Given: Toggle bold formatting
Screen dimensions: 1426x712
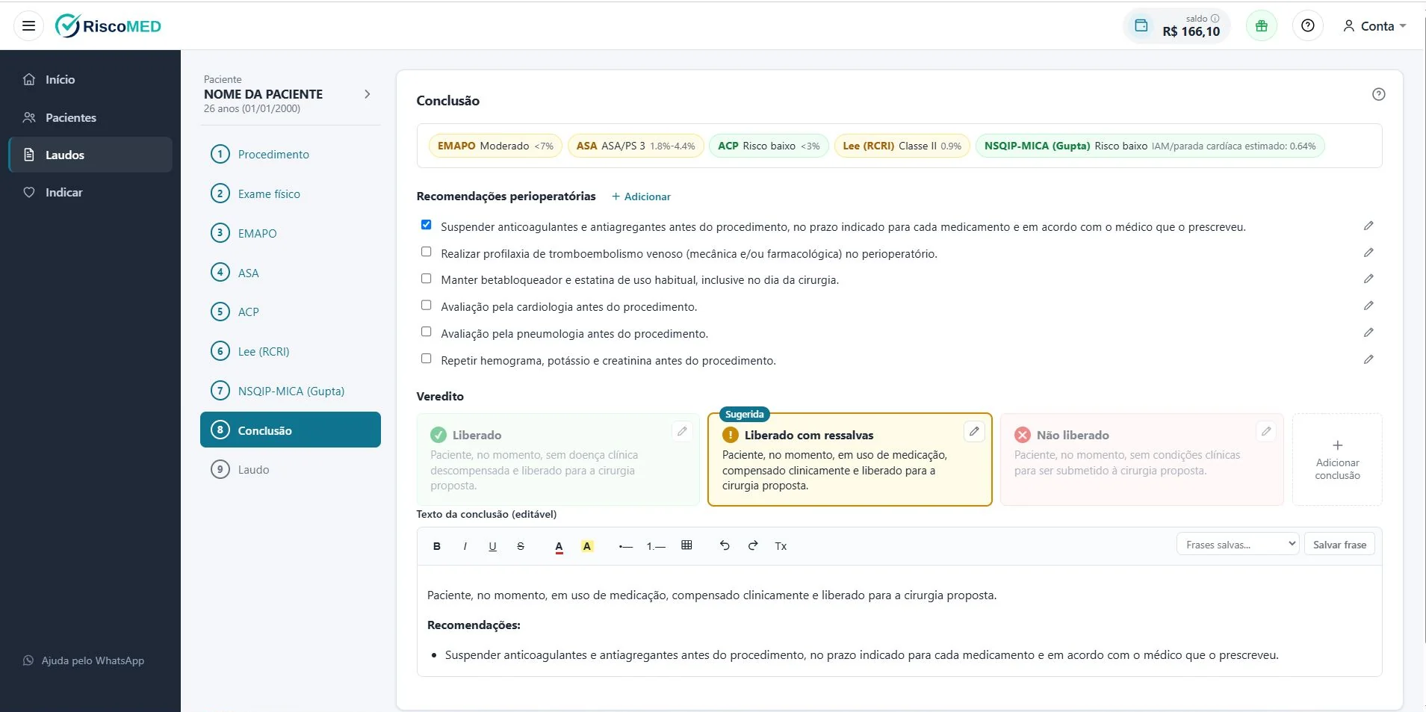Looking at the screenshot, I should point(437,546).
